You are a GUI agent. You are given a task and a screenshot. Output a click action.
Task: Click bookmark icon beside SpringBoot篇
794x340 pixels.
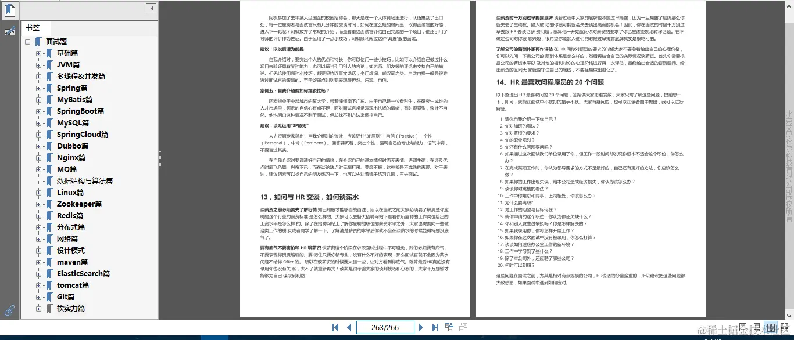pyautogui.click(x=50, y=111)
